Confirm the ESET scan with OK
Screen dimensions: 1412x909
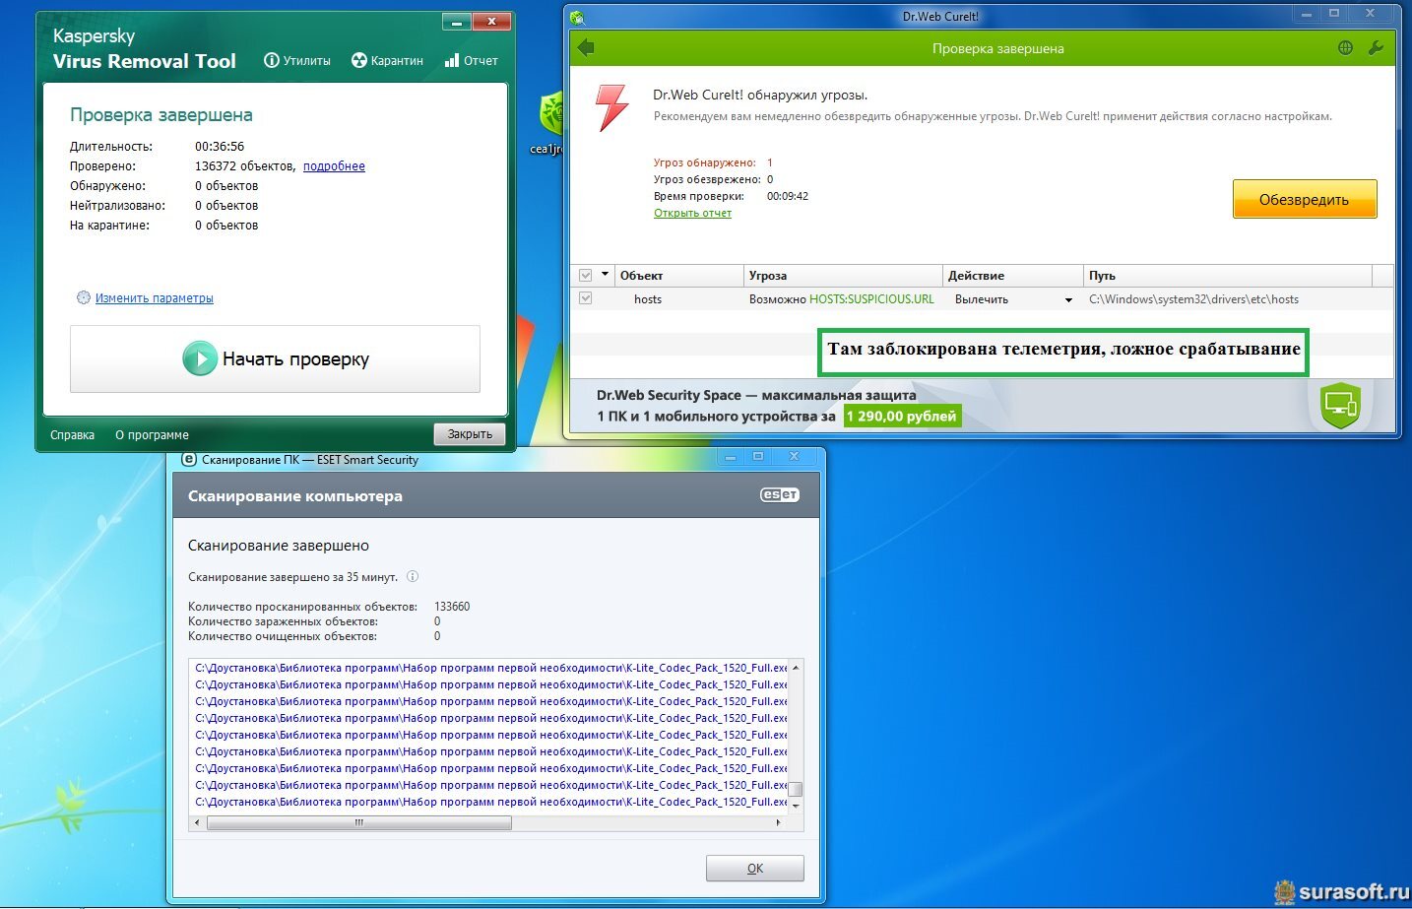755,869
